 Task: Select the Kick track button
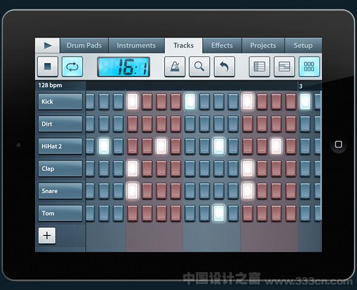pyautogui.click(x=60, y=102)
